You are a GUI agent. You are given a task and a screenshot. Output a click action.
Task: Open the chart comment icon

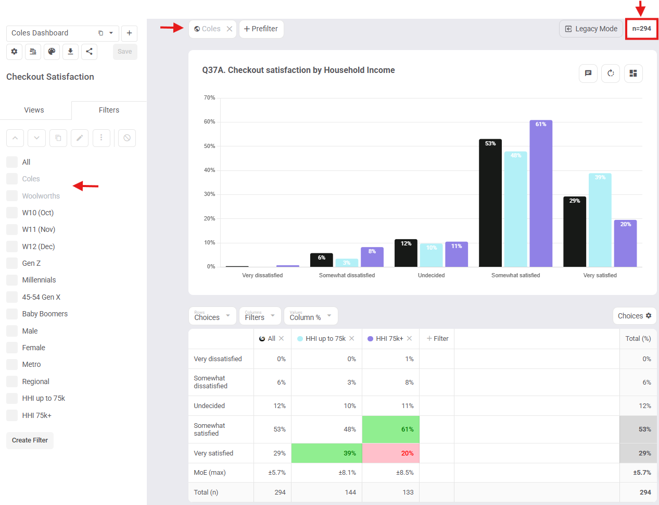588,73
